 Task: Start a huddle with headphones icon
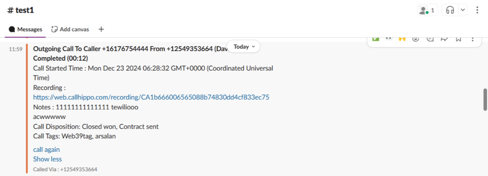[450, 10]
